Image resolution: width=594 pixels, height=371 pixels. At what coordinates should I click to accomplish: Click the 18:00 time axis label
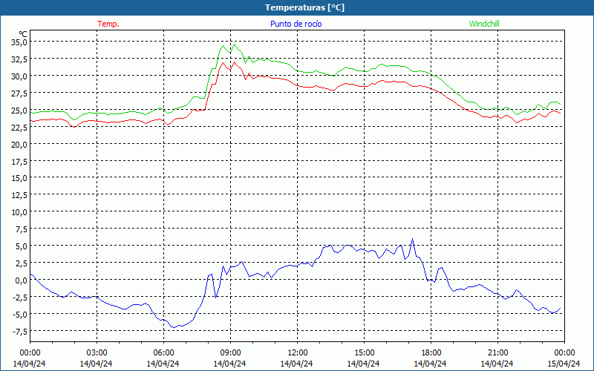click(x=431, y=353)
